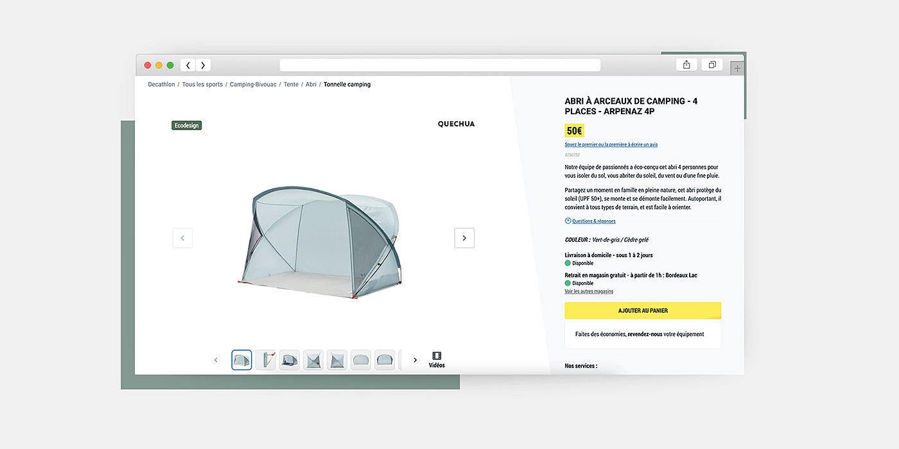Select Tous les sports breadcrumb
899x449 pixels.
pyautogui.click(x=202, y=85)
